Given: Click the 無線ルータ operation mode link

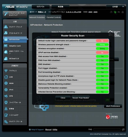Looking at the screenshot, I should point(42,12).
